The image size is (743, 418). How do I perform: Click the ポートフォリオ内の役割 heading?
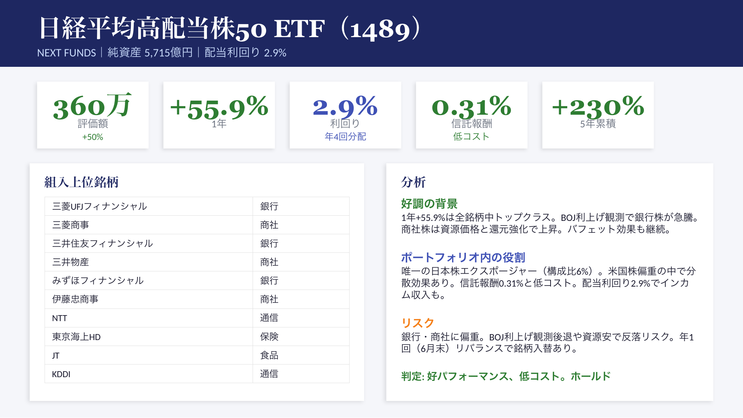point(463,257)
